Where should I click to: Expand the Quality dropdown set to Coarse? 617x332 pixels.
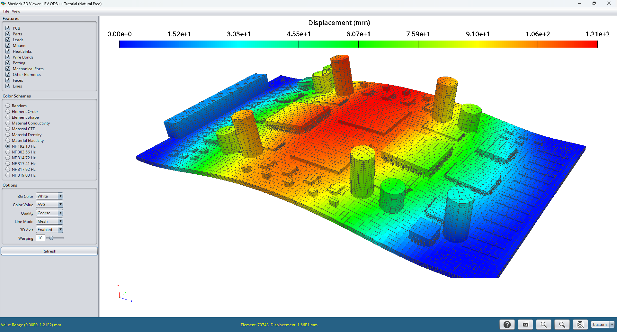(49, 213)
